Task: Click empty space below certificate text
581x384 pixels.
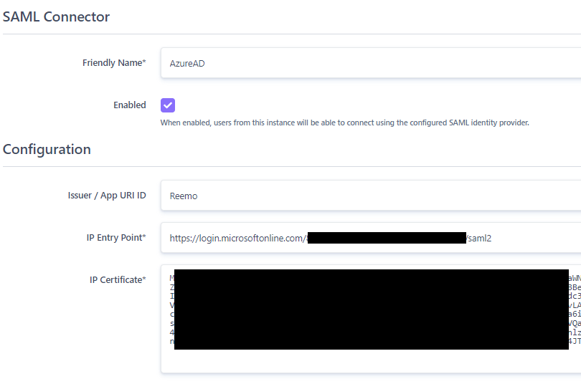Action: [370, 361]
